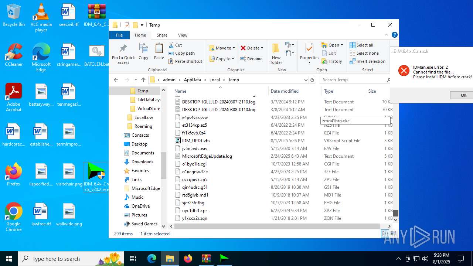Click Select all in ribbon

tap(361, 45)
